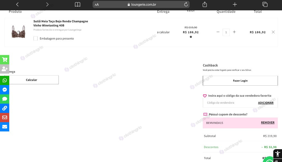This screenshot has height=162, width=282.
Task: Click the Fazer Login button
Action: [x=240, y=81]
